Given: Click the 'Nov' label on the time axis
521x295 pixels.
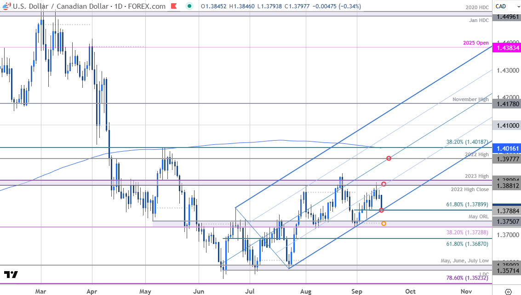Looking at the screenshot, I should [466, 291].
